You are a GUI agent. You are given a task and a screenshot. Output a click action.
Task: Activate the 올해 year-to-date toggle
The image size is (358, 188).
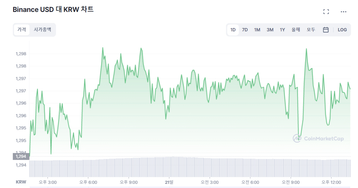pyautogui.click(x=296, y=30)
